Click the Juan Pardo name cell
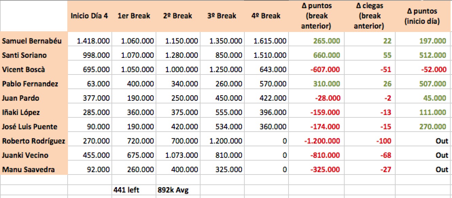Image resolution: width=452 pixels, height=198 pixels. point(34,98)
